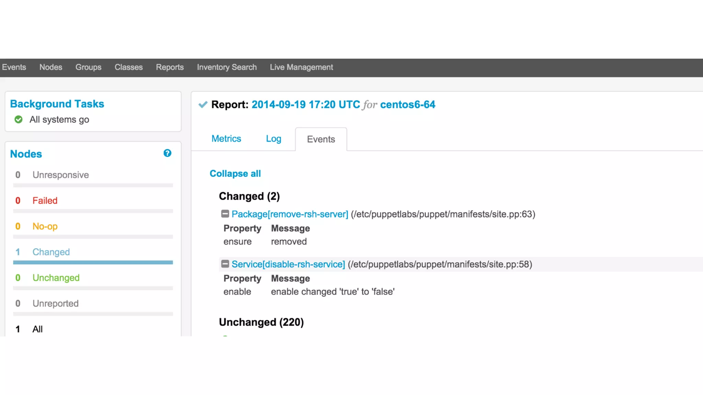Image resolution: width=703 pixels, height=395 pixels.
Task: Filter nodes by Changed status
Action: point(51,252)
